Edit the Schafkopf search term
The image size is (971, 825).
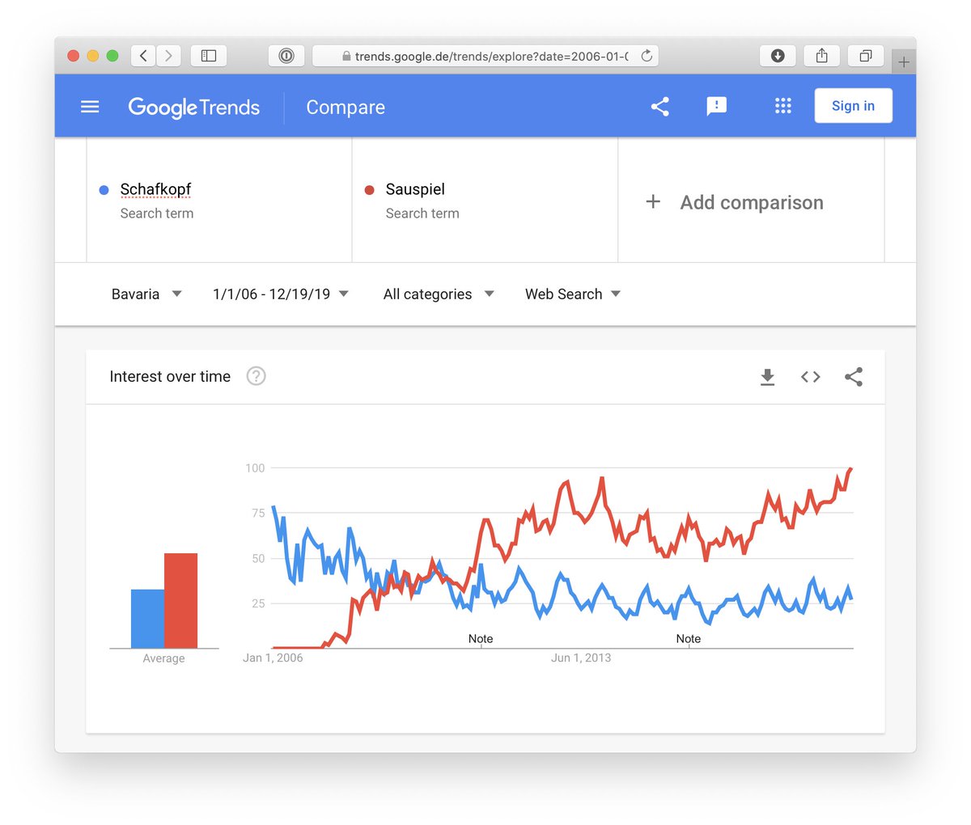[155, 189]
